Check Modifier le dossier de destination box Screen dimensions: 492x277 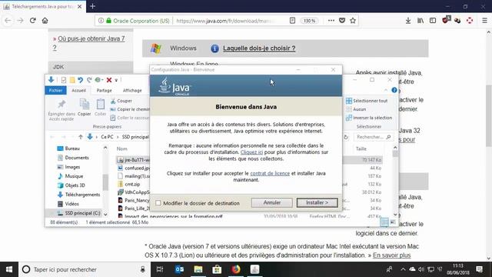pos(158,203)
